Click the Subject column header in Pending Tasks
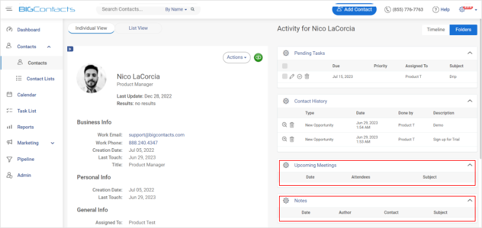Image resolution: width=482 pixels, height=228 pixels. pos(456,66)
